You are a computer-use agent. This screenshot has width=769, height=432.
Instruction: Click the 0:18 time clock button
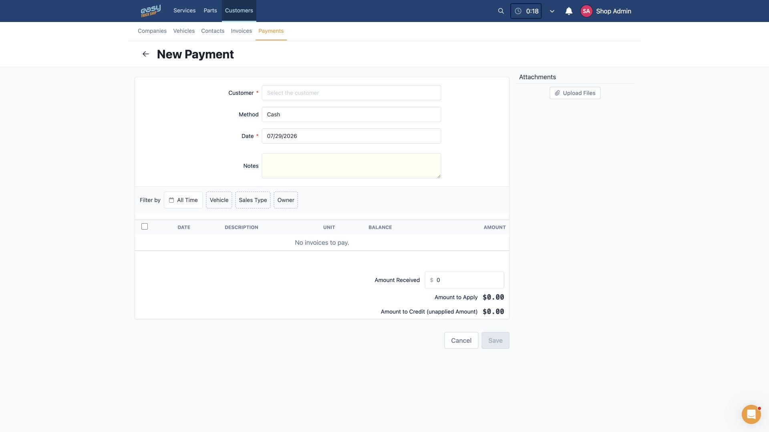coord(526,11)
